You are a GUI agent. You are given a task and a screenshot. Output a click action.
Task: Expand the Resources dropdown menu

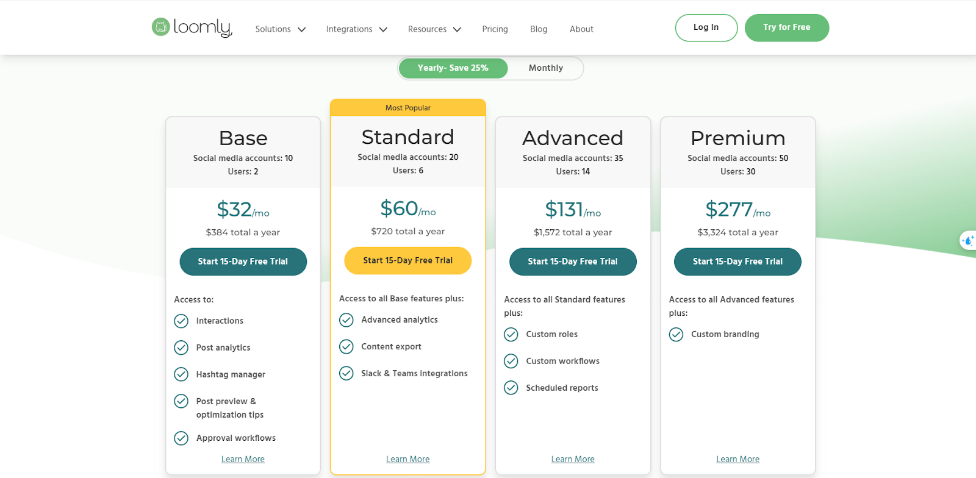point(434,29)
